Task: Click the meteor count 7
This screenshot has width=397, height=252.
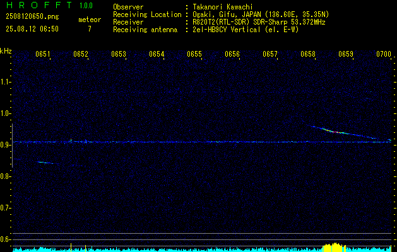Action: 90,29
